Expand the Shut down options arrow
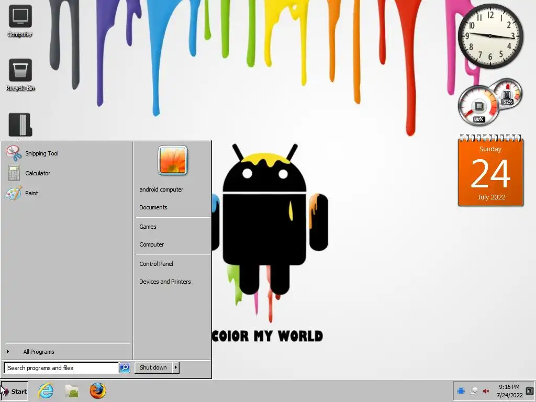Viewport: 536px width, 402px height. click(x=176, y=367)
